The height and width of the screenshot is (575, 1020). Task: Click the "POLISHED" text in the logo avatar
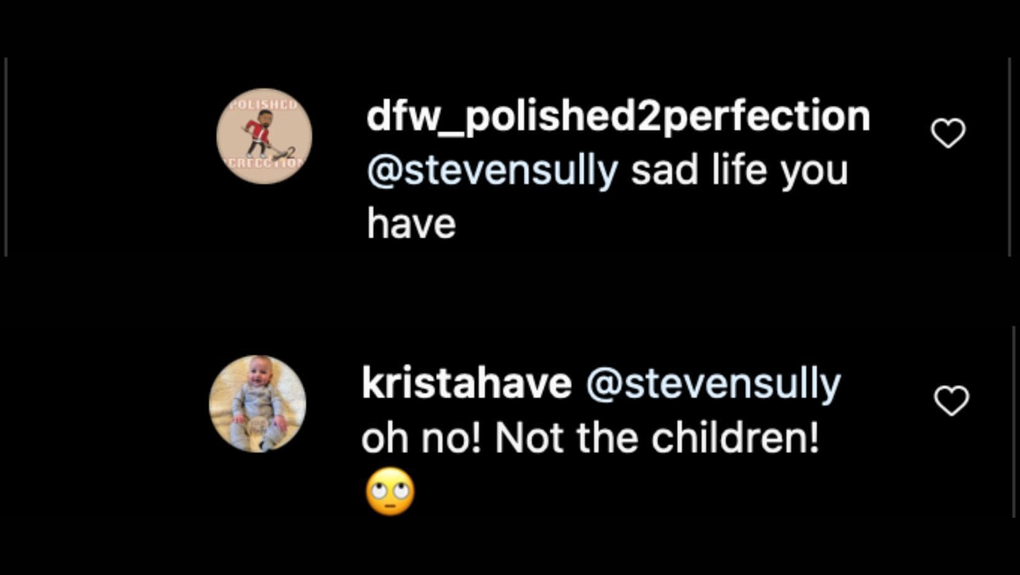[x=264, y=105]
